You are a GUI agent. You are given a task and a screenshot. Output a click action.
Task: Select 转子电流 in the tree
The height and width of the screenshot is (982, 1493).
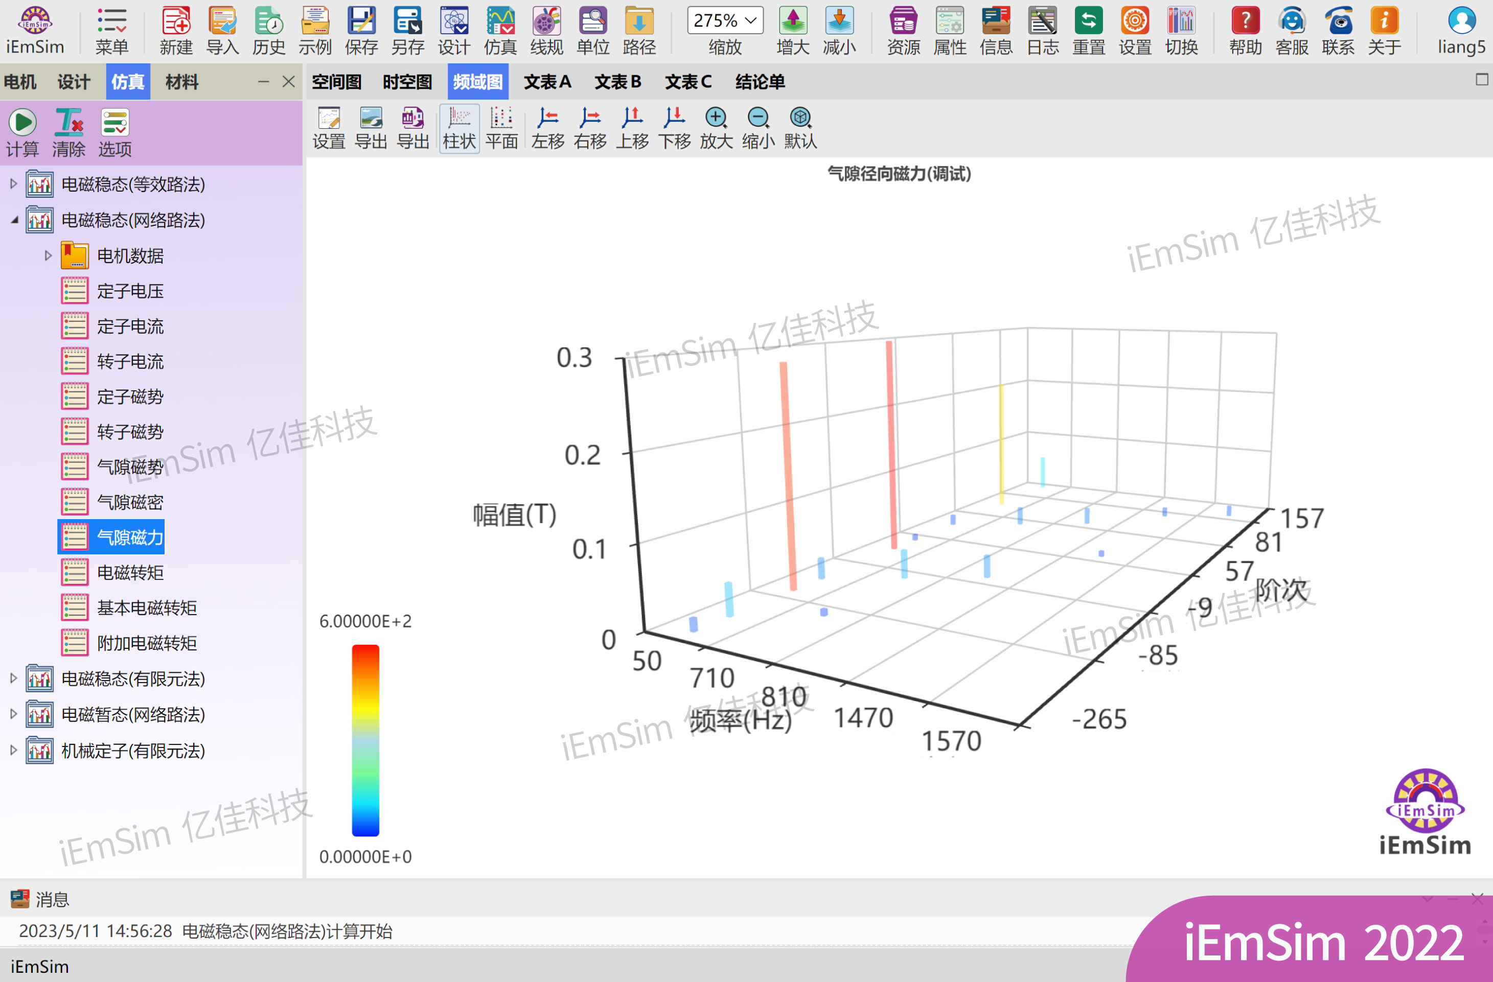point(130,361)
